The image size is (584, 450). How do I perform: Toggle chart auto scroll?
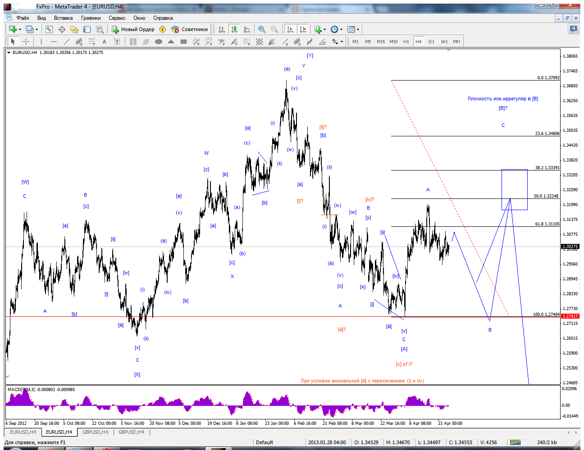[290, 29]
